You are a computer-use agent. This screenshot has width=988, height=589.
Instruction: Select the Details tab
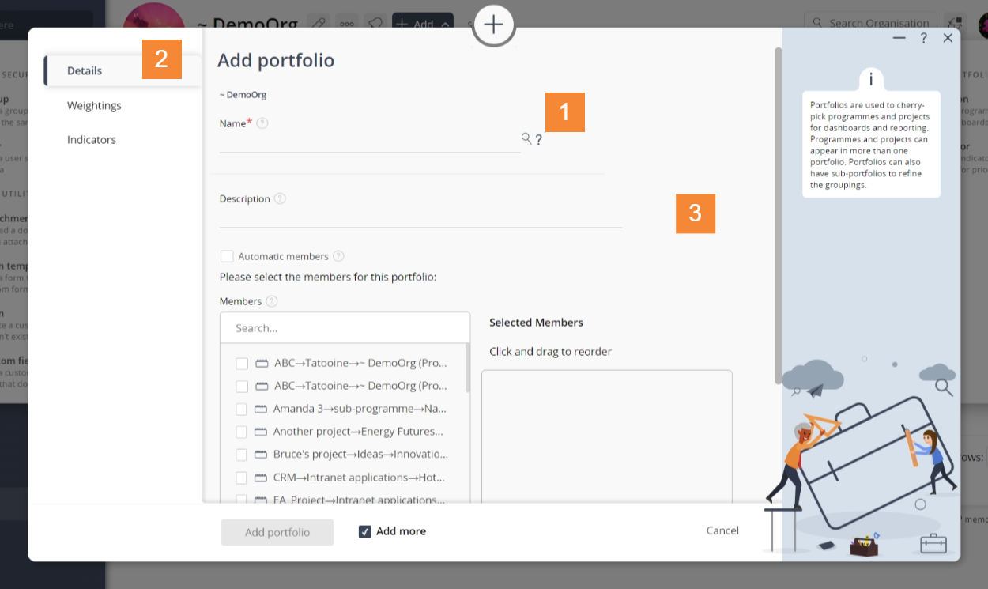(x=85, y=70)
